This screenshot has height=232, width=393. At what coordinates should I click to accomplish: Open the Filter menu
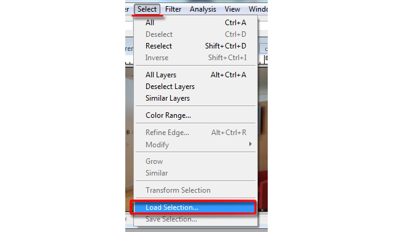tap(173, 9)
